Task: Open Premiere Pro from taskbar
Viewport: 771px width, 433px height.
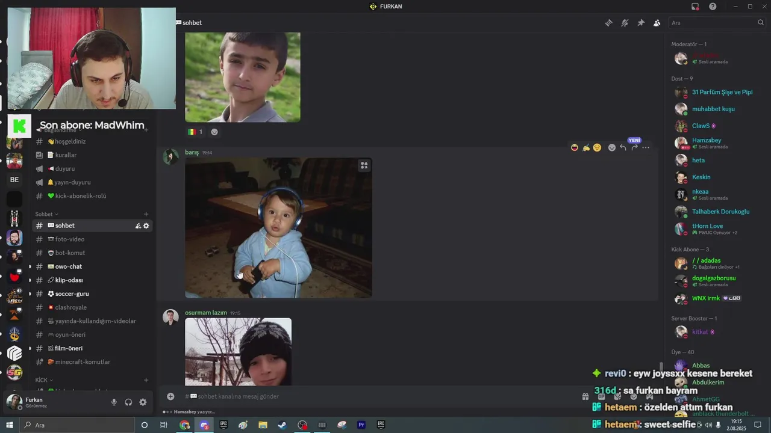Action: (361, 425)
